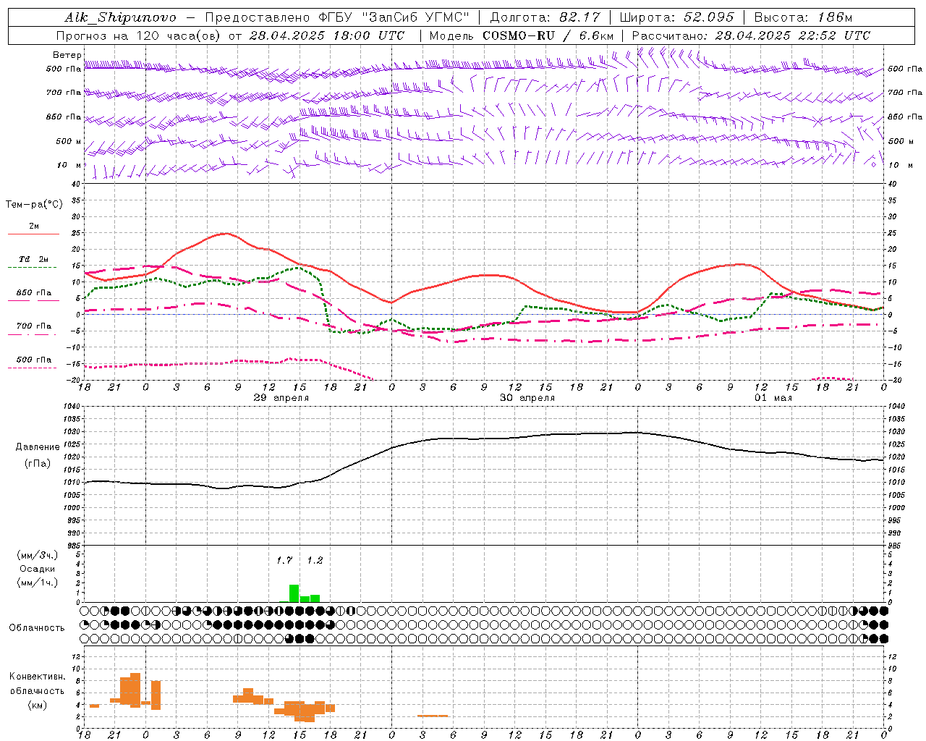
Task: Click the '700 гПа' temperature legend line sample
Action: pyautogui.click(x=33, y=335)
